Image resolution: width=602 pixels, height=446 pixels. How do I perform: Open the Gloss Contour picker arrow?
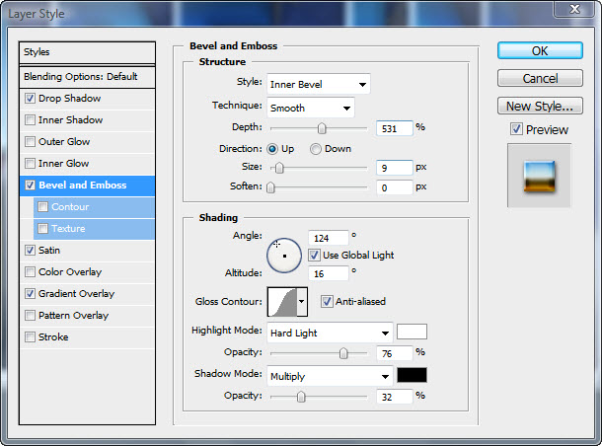[302, 301]
